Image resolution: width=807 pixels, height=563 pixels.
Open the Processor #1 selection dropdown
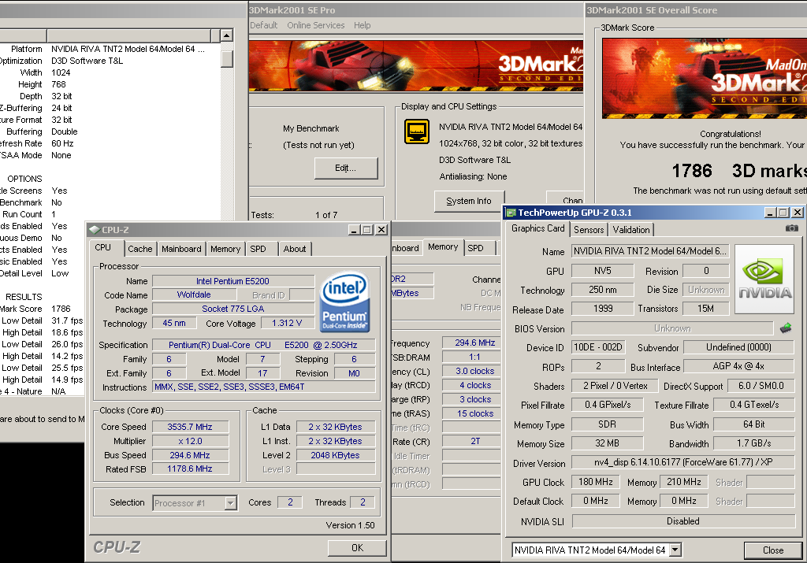click(232, 503)
